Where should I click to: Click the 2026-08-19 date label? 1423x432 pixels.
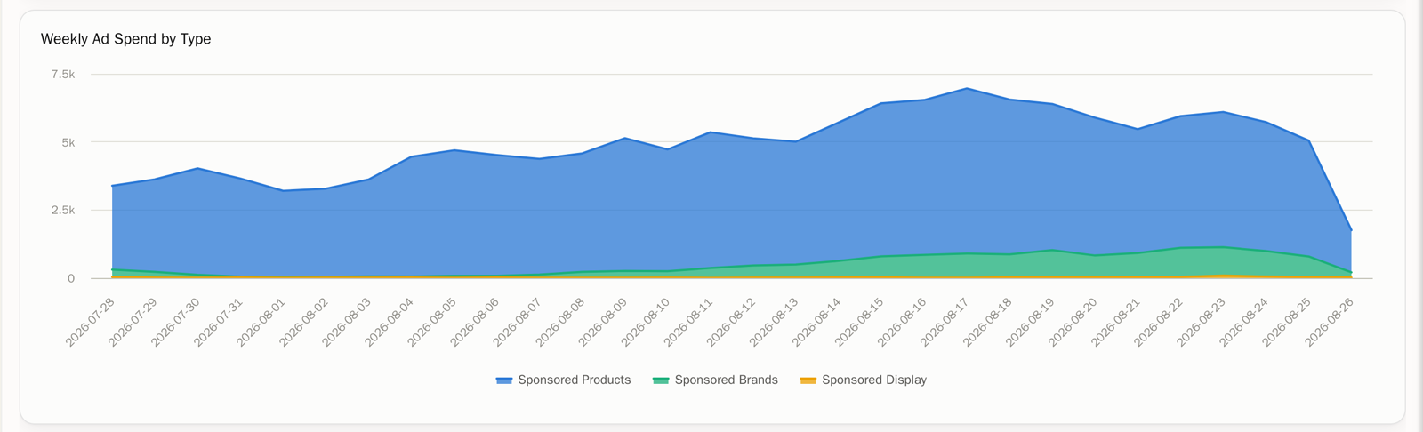(x=1029, y=322)
